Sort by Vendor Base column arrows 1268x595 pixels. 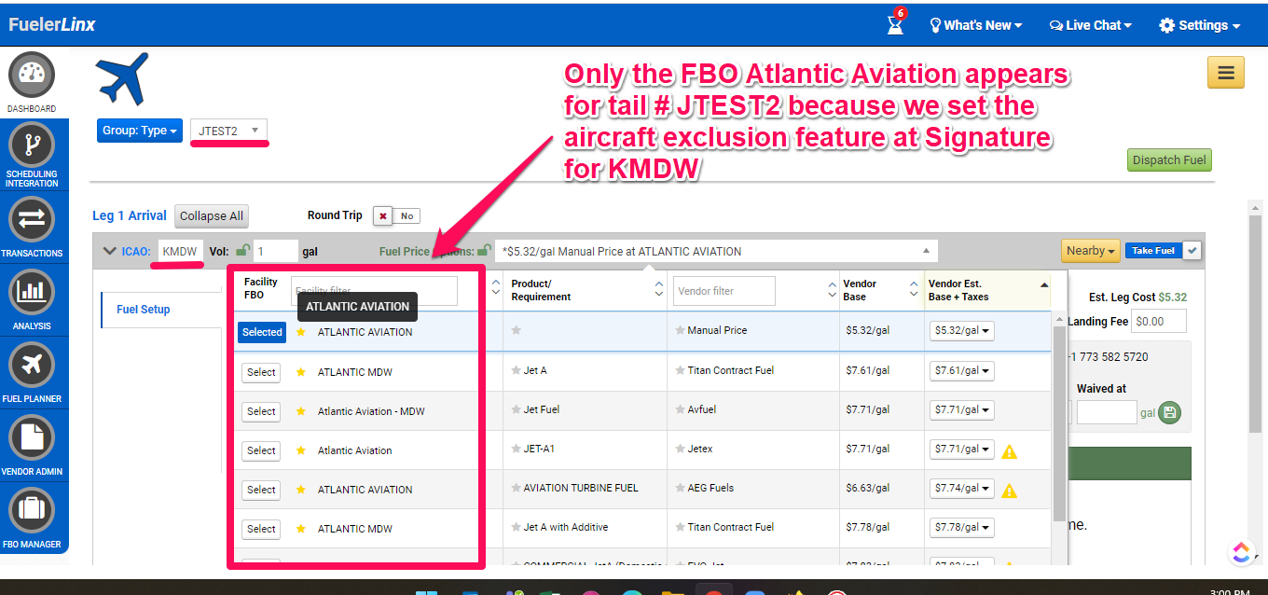(914, 289)
